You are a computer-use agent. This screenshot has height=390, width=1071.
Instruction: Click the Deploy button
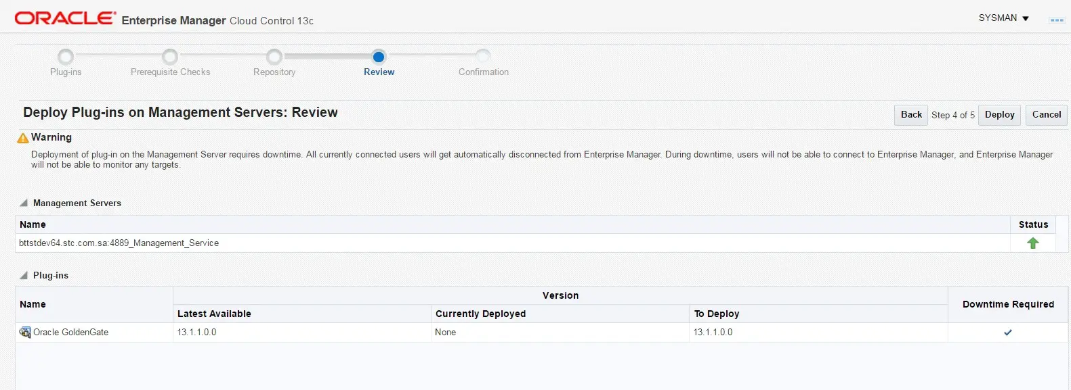coord(999,115)
